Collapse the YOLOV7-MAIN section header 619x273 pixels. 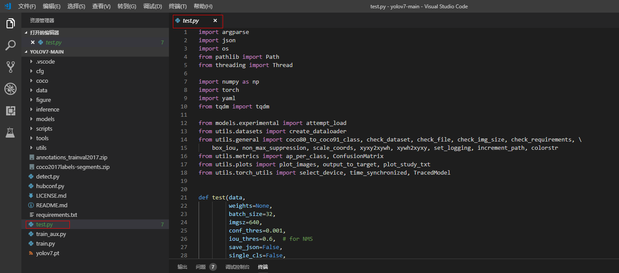47,52
